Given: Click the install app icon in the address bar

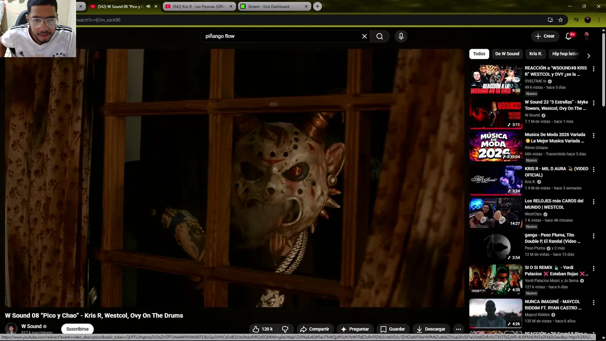Looking at the screenshot, I should pyautogui.click(x=550, y=20).
